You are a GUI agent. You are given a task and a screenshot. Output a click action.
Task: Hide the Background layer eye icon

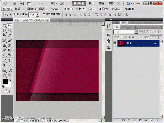click(115, 43)
